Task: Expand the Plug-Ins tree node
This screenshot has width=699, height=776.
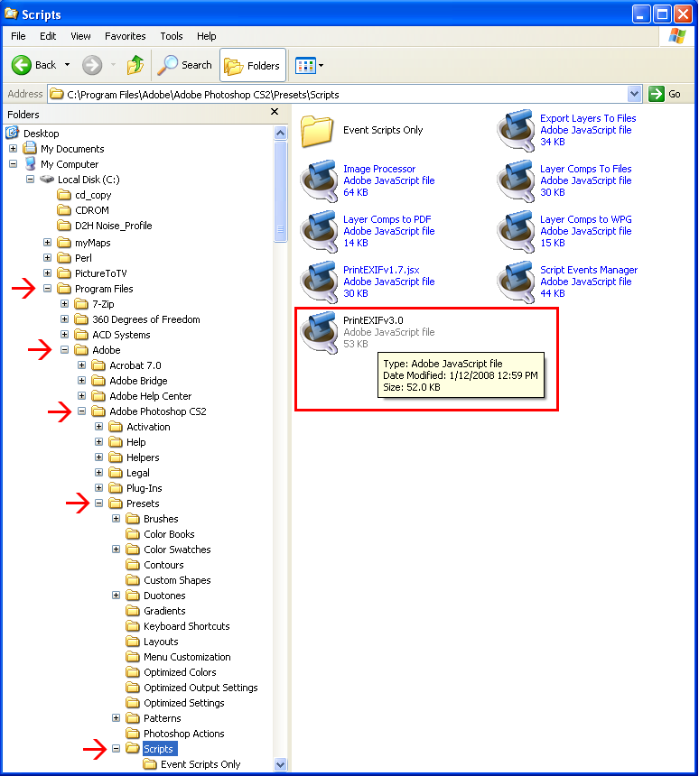Action: pyautogui.click(x=99, y=487)
